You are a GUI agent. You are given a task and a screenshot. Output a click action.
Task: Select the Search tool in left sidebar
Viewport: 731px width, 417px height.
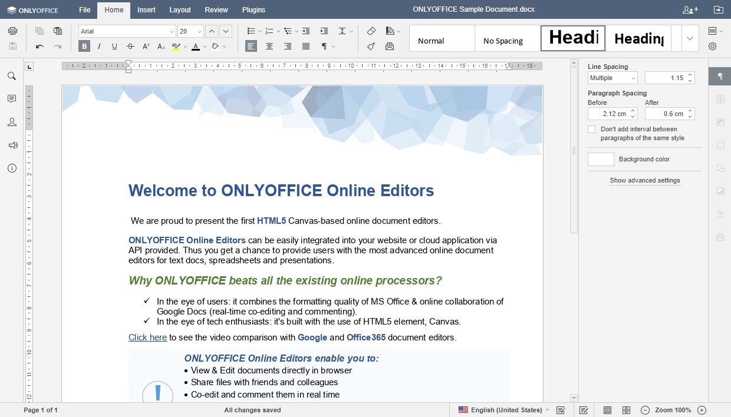coord(12,75)
